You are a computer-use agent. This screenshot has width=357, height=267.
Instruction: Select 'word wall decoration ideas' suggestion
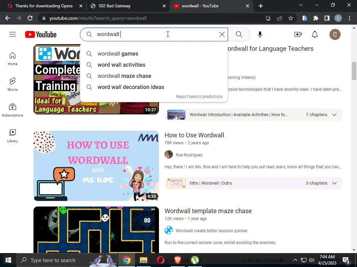pyautogui.click(x=154, y=87)
